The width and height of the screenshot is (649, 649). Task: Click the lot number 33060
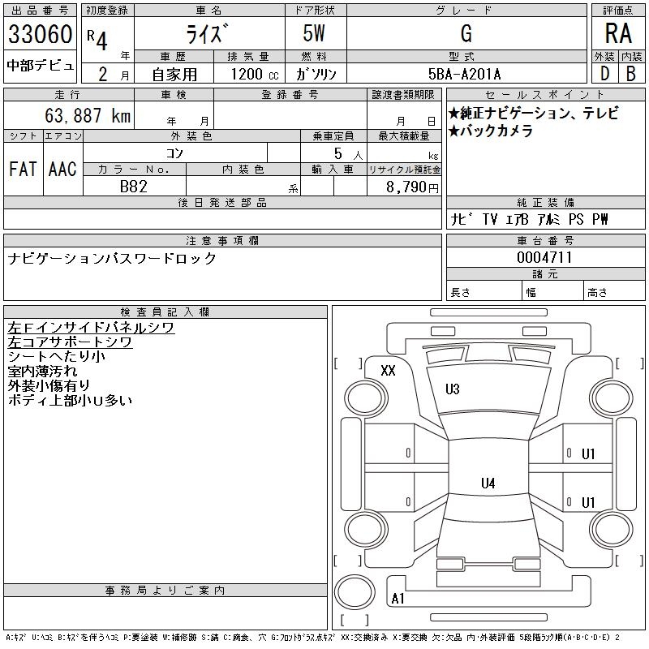(x=40, y=33)
